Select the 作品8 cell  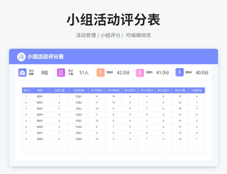79,139
